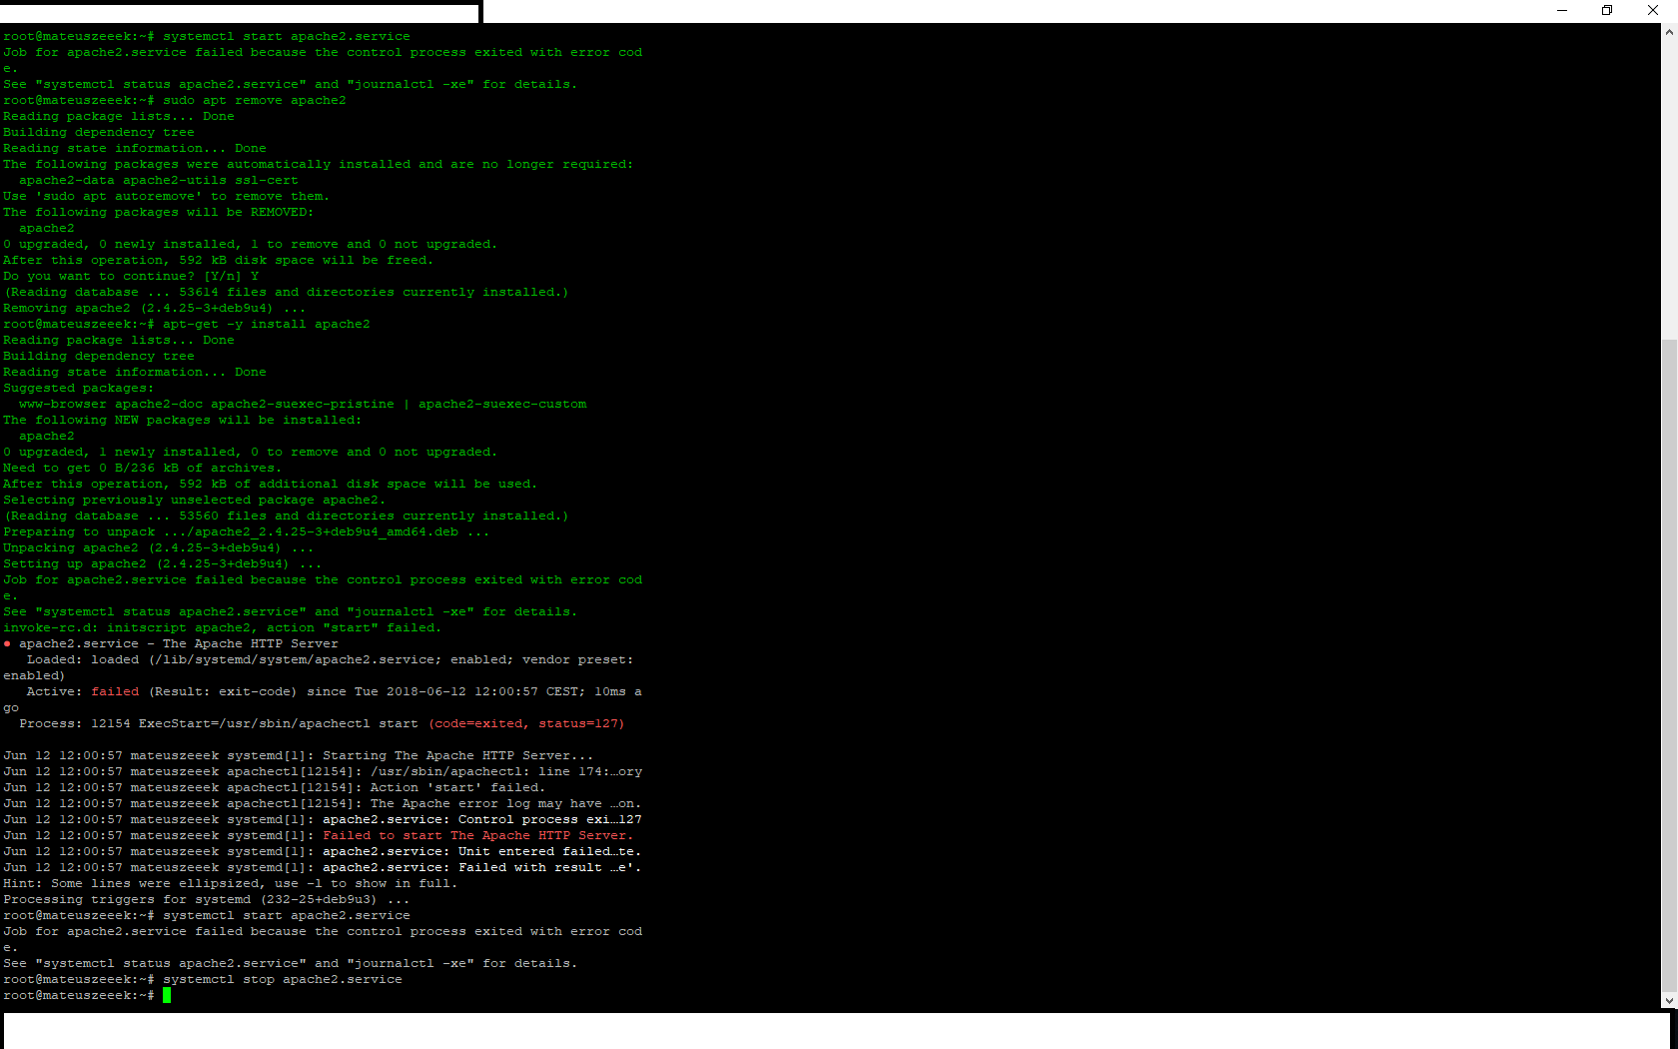The image size is (1678, 1049).
Task: Click the scrollbar down arrow
Action: coord(1669,1000)
